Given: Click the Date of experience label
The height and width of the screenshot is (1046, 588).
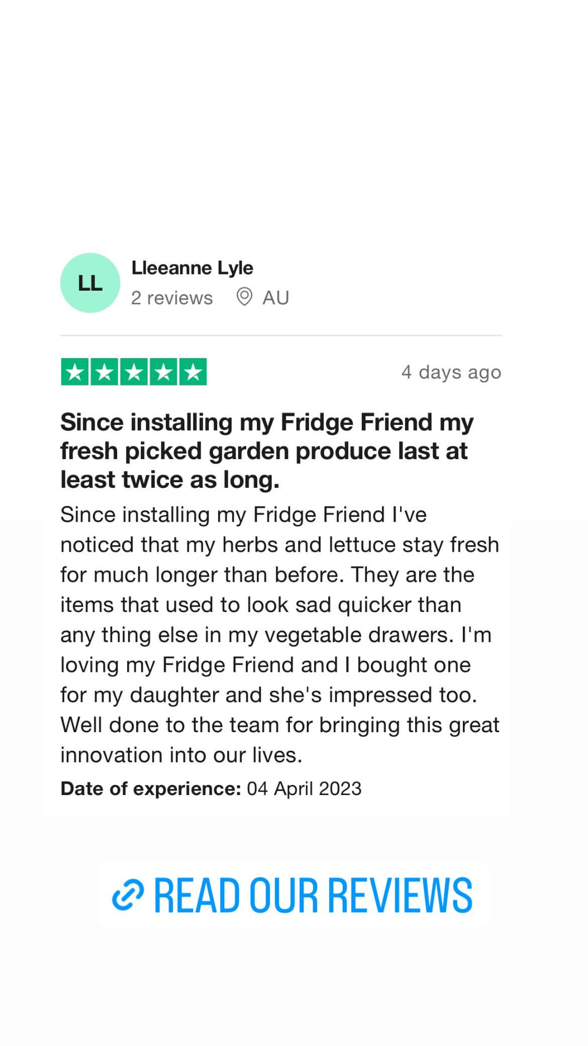Looking at the screenshot, I should pos(151,789).
